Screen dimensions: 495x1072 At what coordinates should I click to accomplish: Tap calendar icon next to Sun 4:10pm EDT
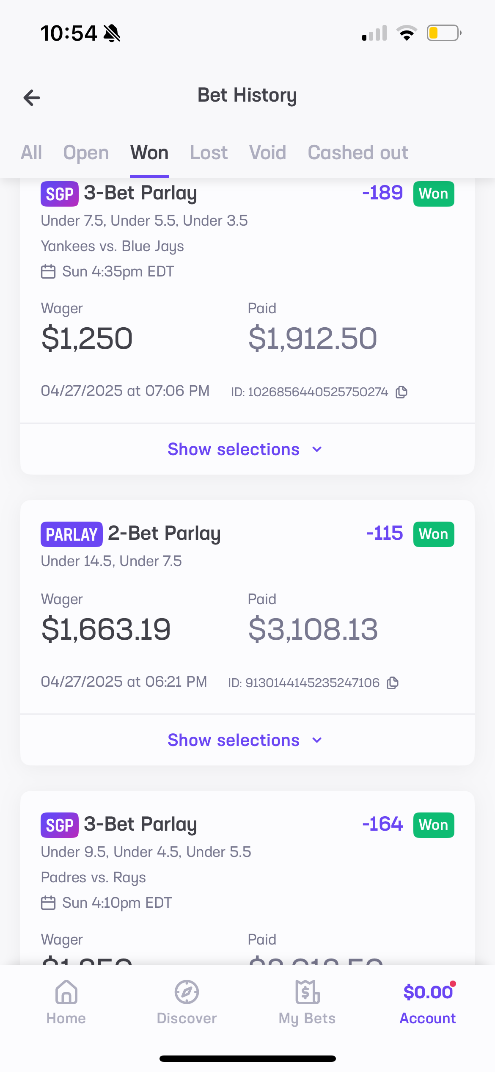[x=48, y=903]
